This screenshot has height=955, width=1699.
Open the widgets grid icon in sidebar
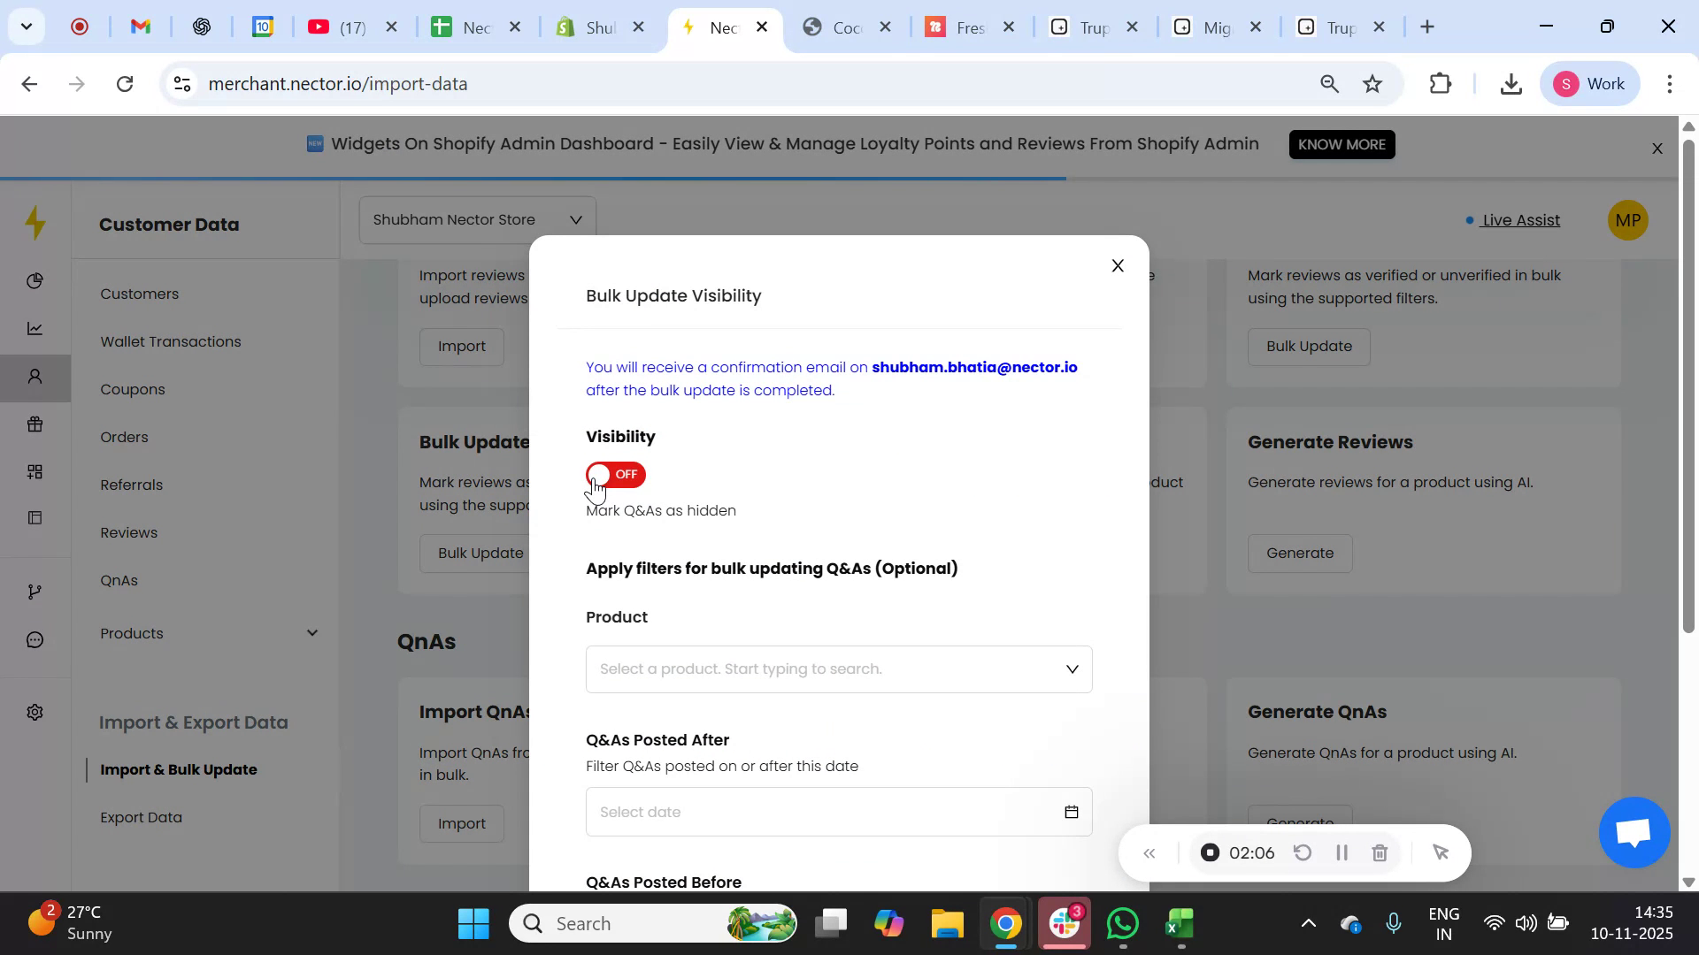tap(35, 471)
